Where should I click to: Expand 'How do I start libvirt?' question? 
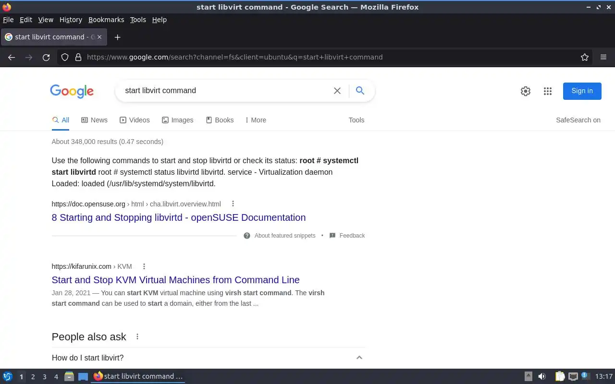[208, 358]
